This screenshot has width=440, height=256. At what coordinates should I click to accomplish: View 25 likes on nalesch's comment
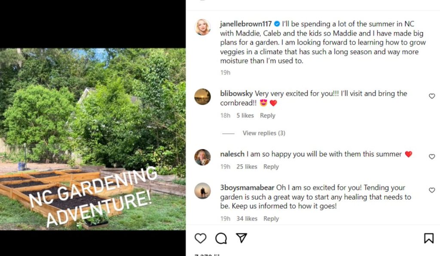pyautogui.click(x=247, y=167)
